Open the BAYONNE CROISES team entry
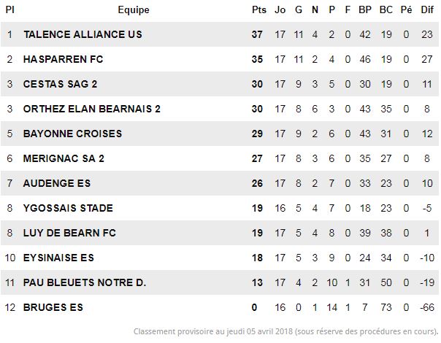Viewport: 441px width, 343px height. [72, 134]
